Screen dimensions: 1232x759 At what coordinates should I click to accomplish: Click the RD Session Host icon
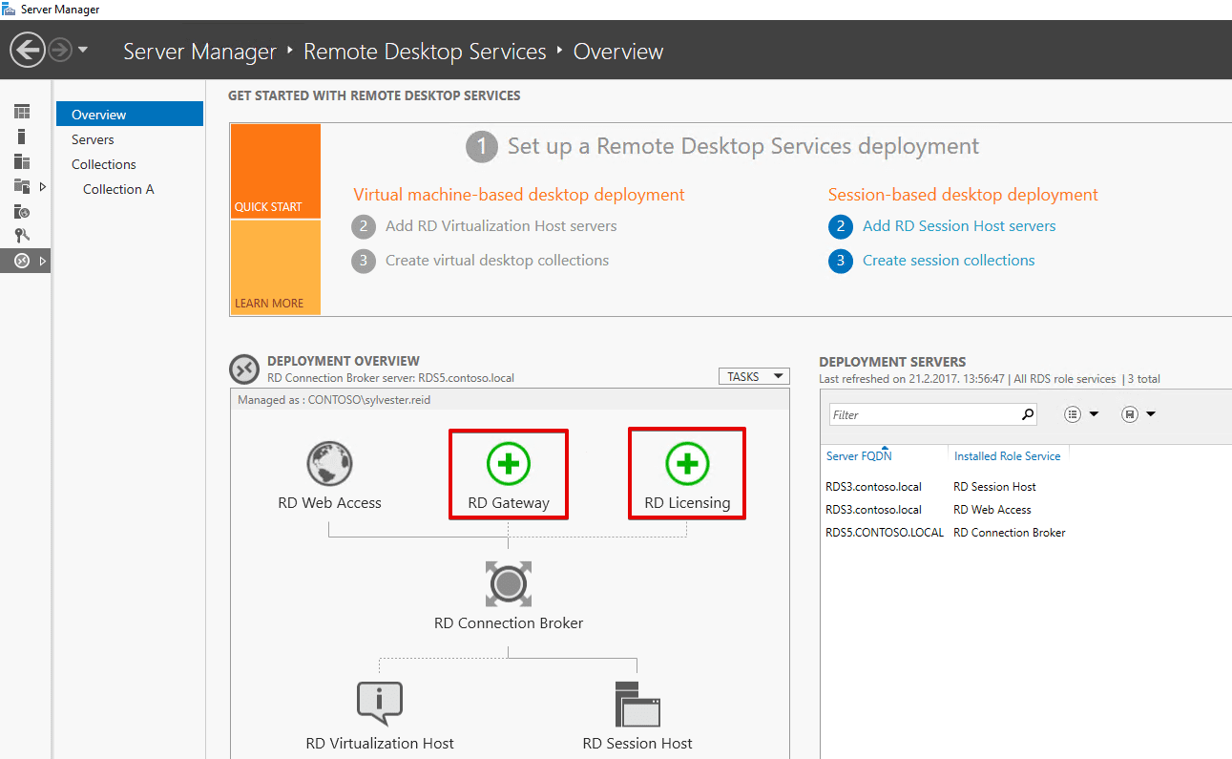click(637, 704)
